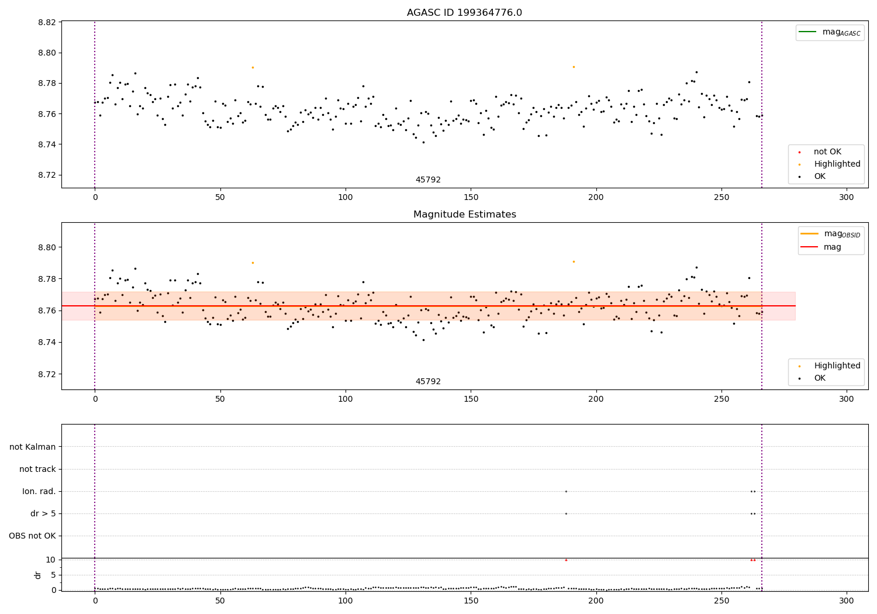This screenshot has width=877, height=614.
Task: Click x-axis tick "100" in Magnitude Estimates panel
Action: (346, 399)
